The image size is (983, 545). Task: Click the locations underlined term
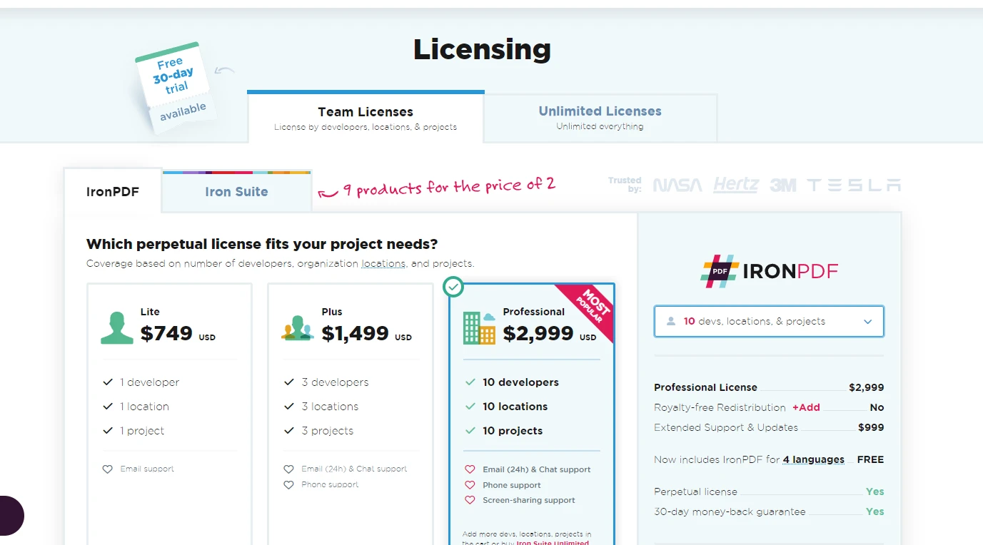point(383,263)
